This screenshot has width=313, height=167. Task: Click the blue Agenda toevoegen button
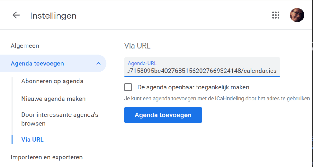click(163, 115)
